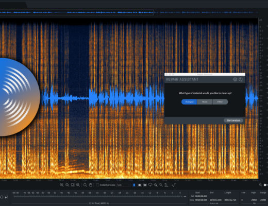Choose Music material type

(205, 102)
